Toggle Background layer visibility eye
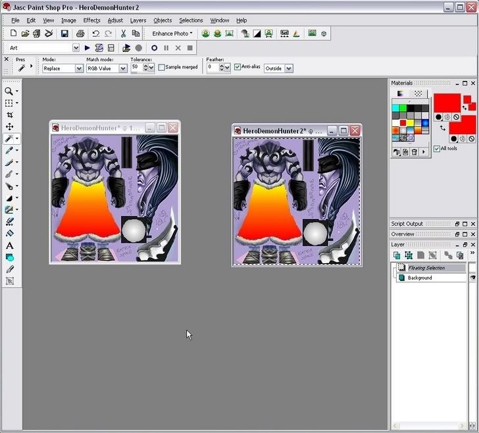This screenshot has height=433, width=479. tap(473, 278)
